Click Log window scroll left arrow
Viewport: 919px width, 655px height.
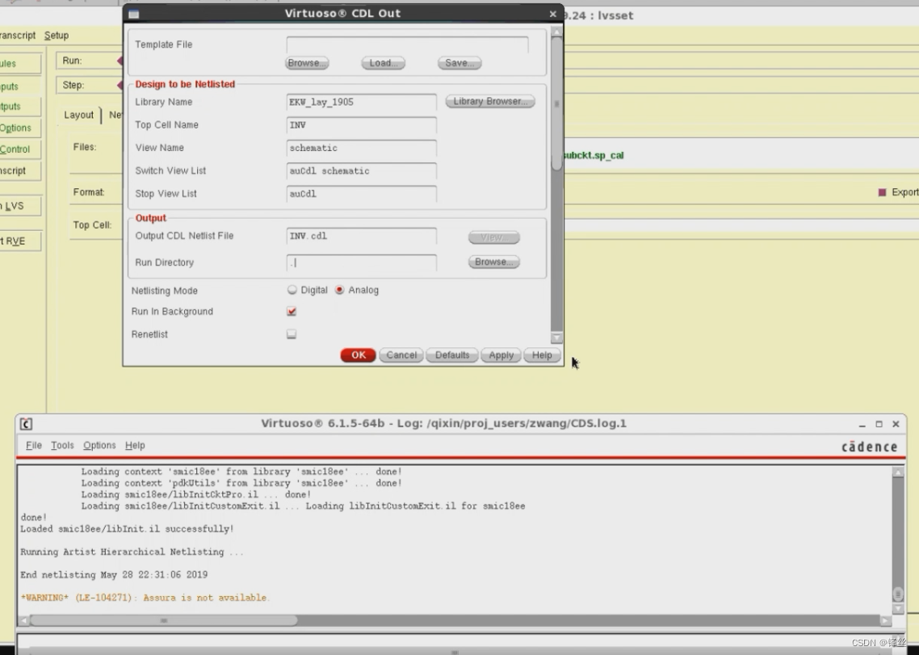[23, 619]
